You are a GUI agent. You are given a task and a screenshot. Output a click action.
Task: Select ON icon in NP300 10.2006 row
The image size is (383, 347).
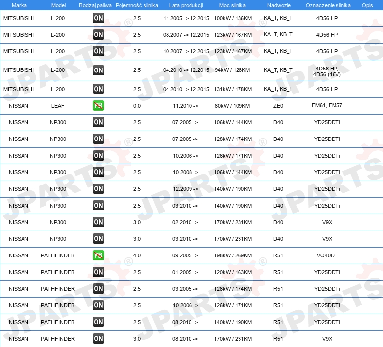point(98,156)
